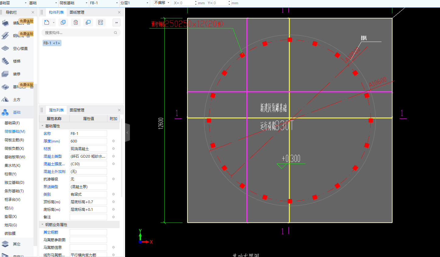Toggle the 附加 option for 混凝土强度
440x257 pixels.
click(113, 164)
